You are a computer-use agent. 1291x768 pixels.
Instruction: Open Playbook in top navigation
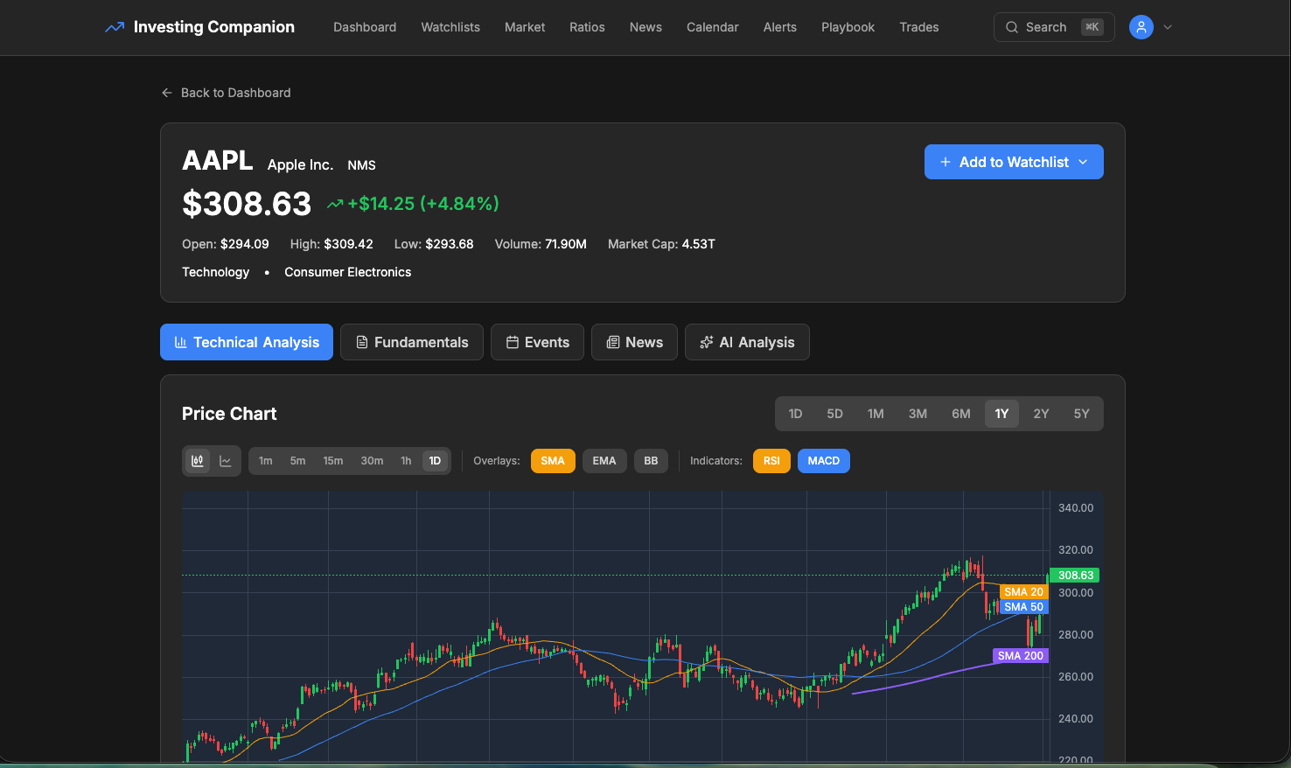pos(848,27)
